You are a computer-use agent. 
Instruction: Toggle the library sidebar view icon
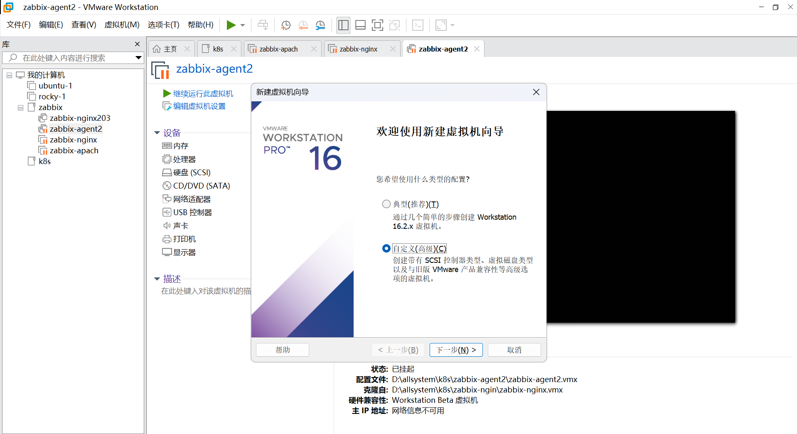click(343, 25)
